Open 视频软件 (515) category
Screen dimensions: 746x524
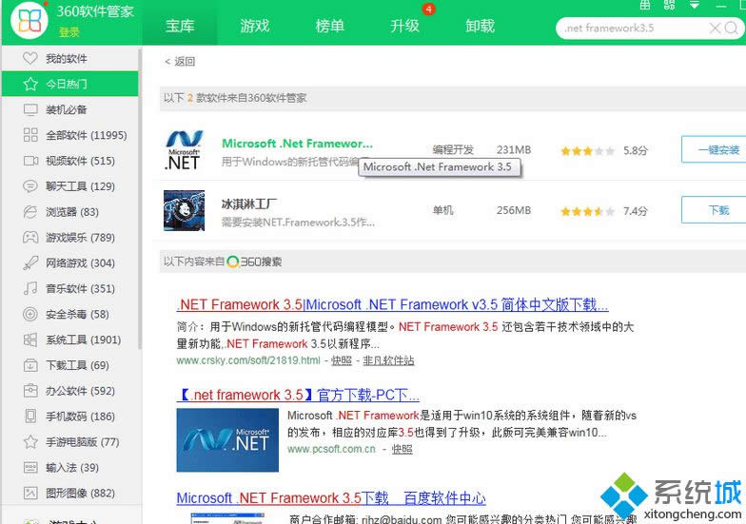(x=80, y=161)
